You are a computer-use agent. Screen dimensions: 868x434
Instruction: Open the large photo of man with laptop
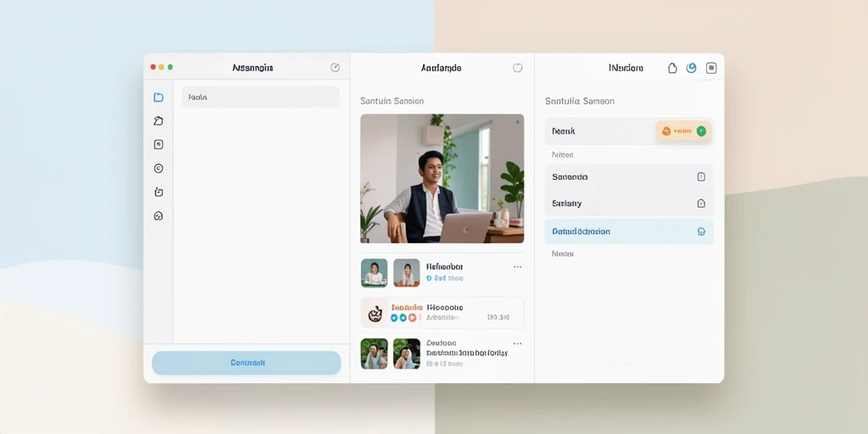point(442,178)
